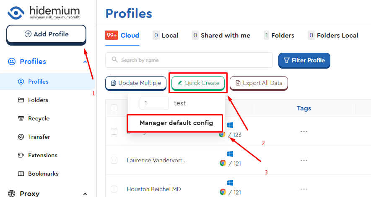Image resolution: width=371 pixels, height=197 pixels.
Task: Click the Tags column header
Action: click(x=304, y=108)
